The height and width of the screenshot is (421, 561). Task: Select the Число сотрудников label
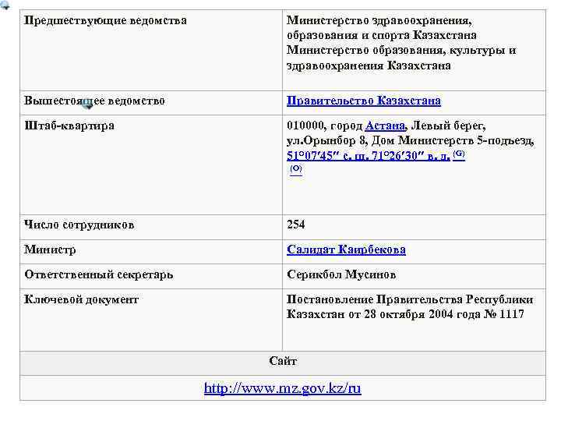pyautogui.click(x=79, y=225)
